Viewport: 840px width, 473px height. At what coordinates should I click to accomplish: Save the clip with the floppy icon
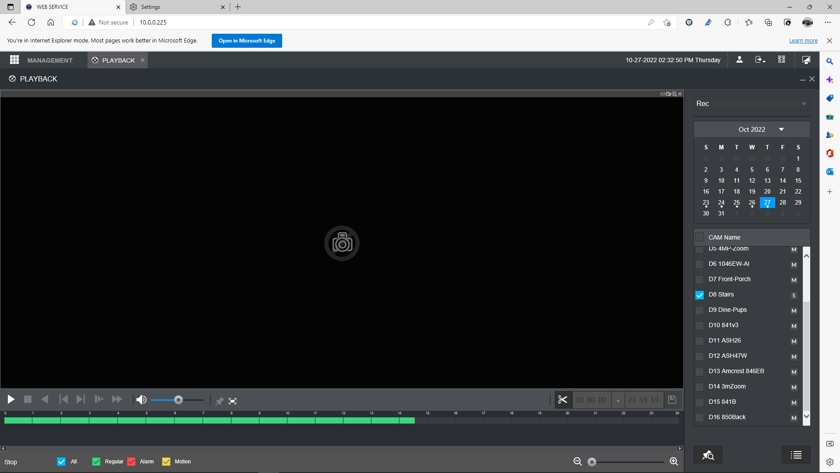[x=672, y=400]
